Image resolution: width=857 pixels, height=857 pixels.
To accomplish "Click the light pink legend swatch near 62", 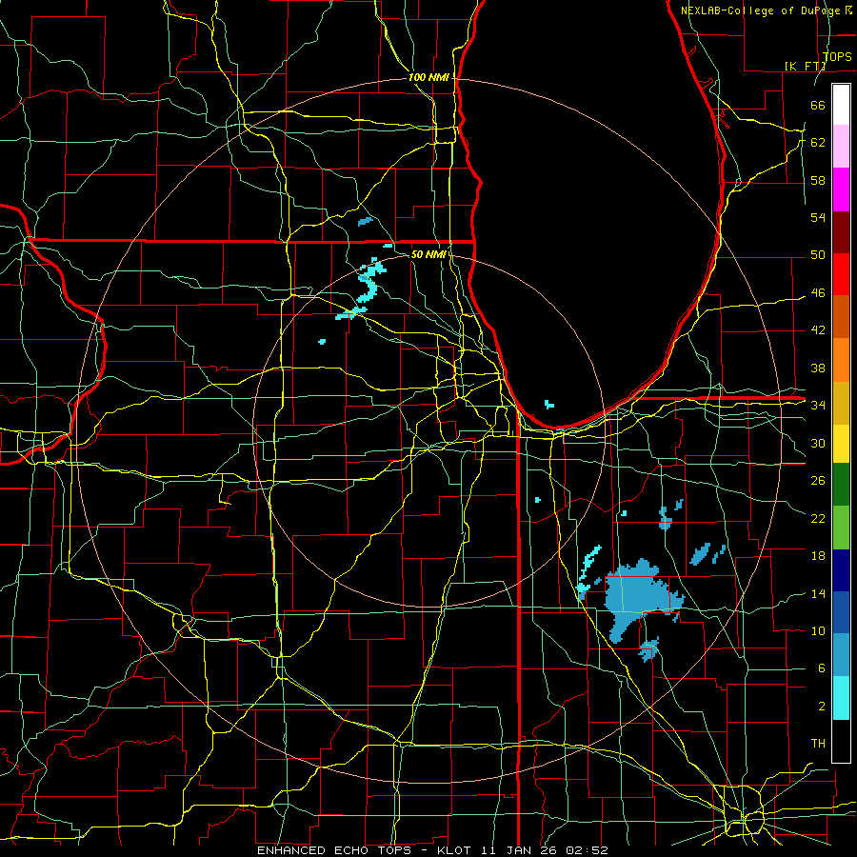I will [841, 146].
